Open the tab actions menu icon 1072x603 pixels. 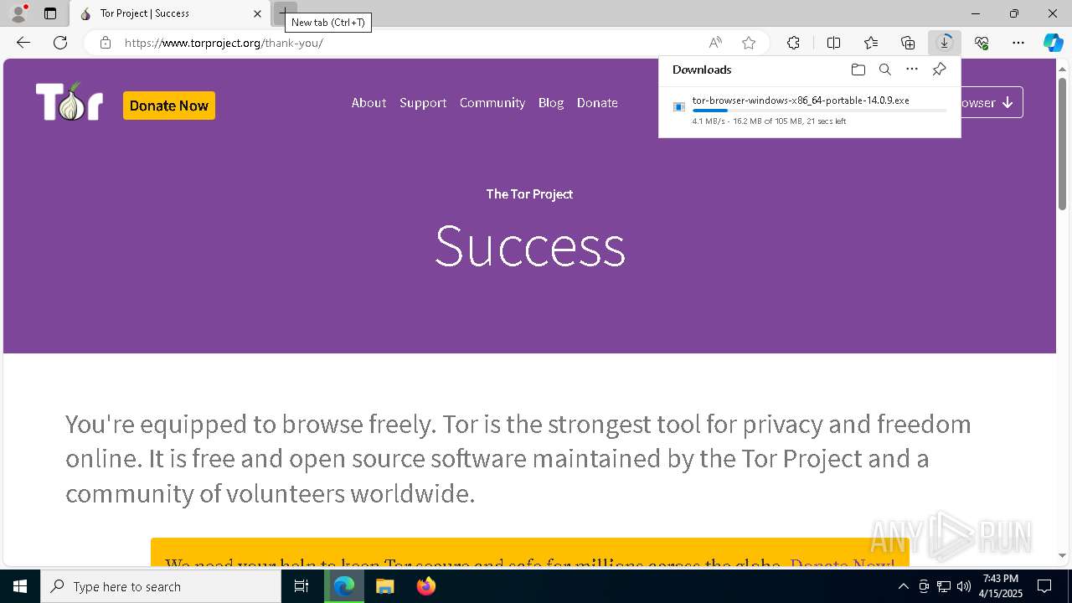(x=50, y=13)
